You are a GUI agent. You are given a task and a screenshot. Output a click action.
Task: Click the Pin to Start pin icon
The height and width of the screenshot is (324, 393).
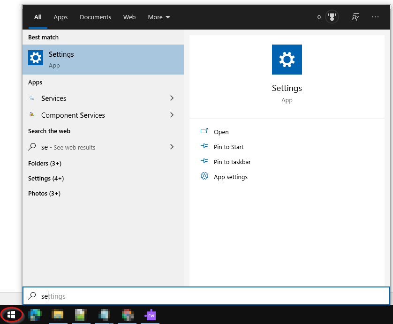pyautogui.click(x=204, y=146)
